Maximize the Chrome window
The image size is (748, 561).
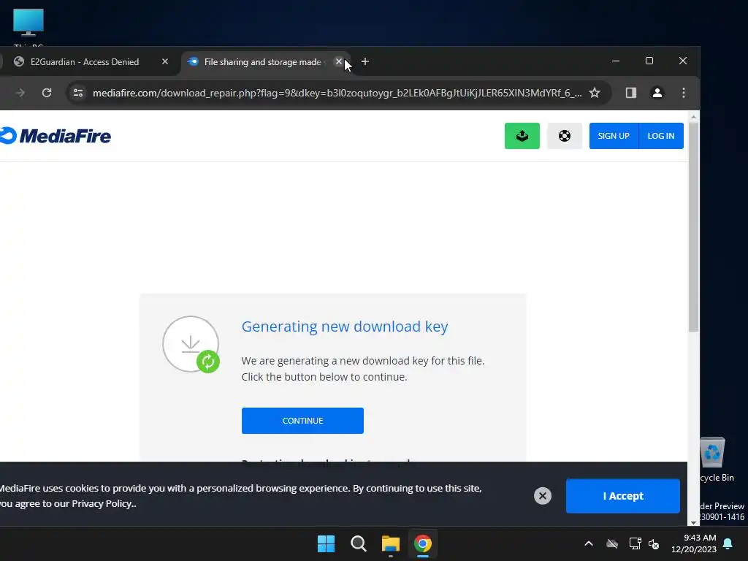click(649, 61)
